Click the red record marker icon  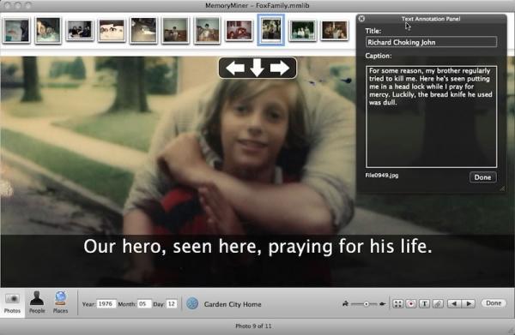pyautogui.click(x=411, y=304)
